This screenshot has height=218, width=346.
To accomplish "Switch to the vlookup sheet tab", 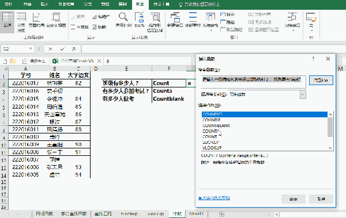I will coord(156,213).
